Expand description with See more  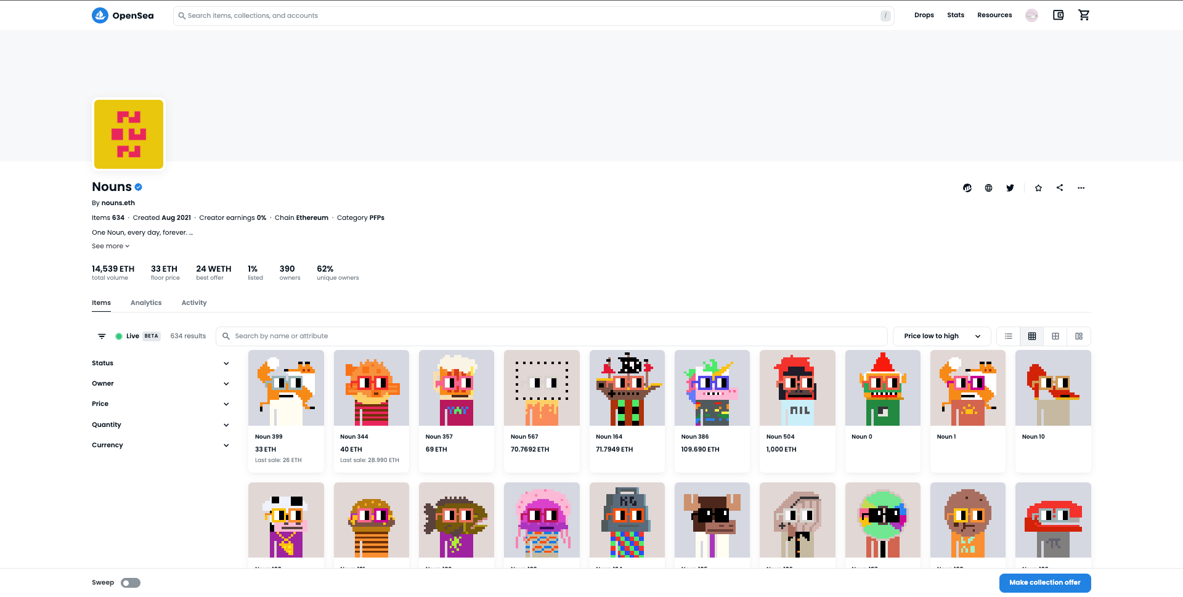coord(111,246)
